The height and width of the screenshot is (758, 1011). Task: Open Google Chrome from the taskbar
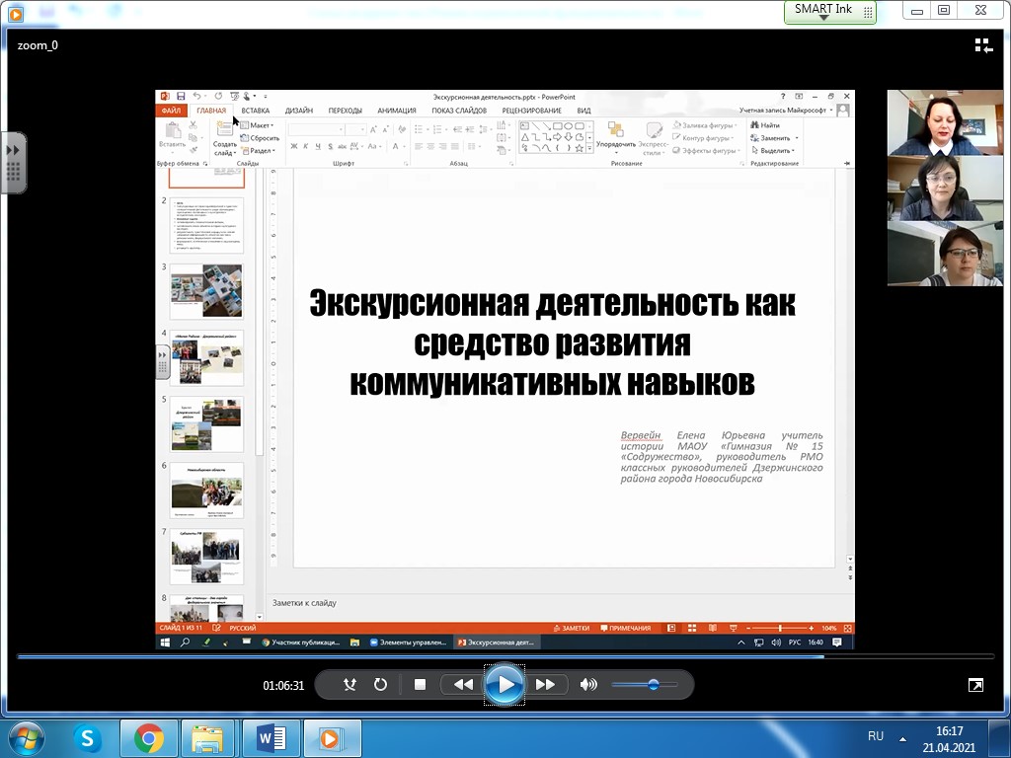(x=149, y=737)
